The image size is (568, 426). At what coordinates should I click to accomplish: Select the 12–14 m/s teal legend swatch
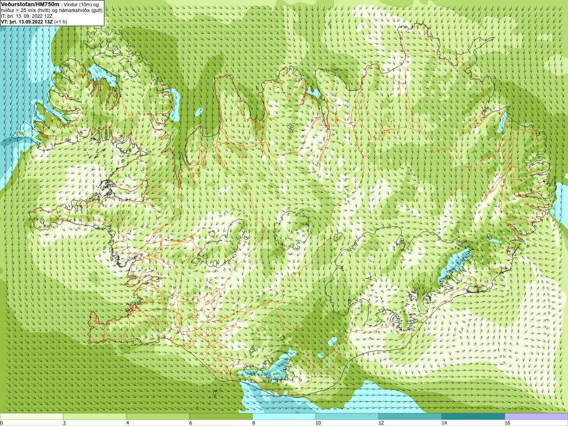point(410,417)
